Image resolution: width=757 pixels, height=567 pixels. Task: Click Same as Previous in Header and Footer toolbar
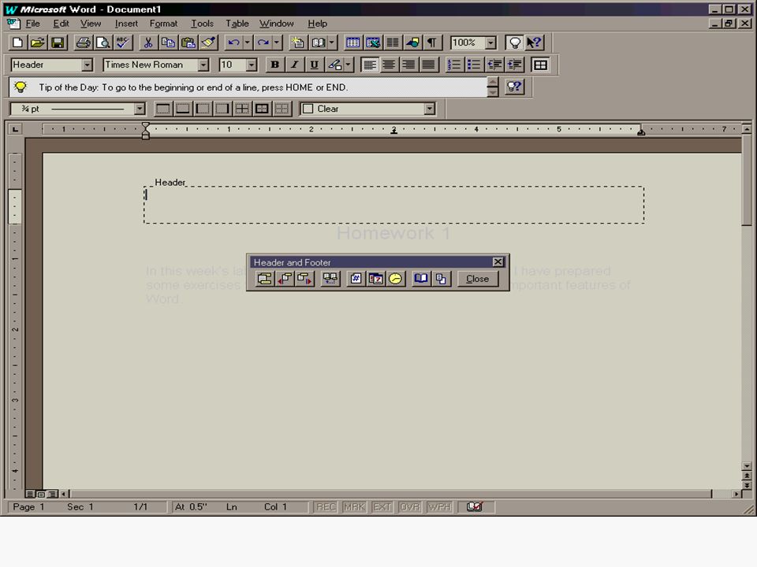(330, 279)
